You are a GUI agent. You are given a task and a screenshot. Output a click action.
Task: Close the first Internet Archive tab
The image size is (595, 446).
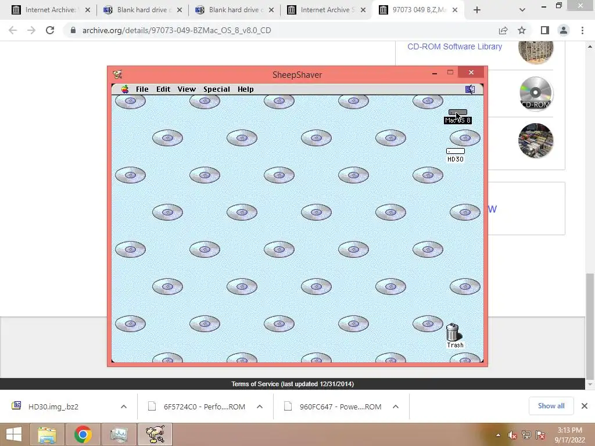tap(88, 10)
